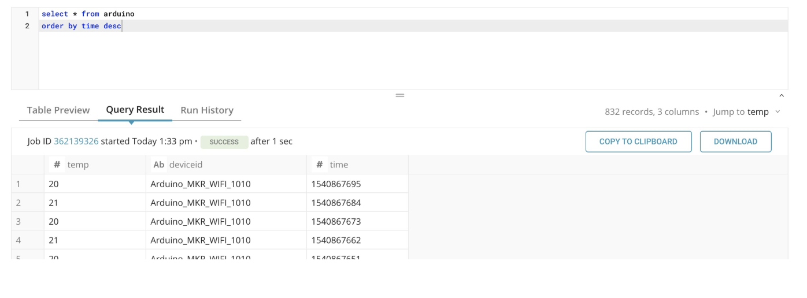
Task: Click the resize handle below the SQL editor
Action: point(399,95)
